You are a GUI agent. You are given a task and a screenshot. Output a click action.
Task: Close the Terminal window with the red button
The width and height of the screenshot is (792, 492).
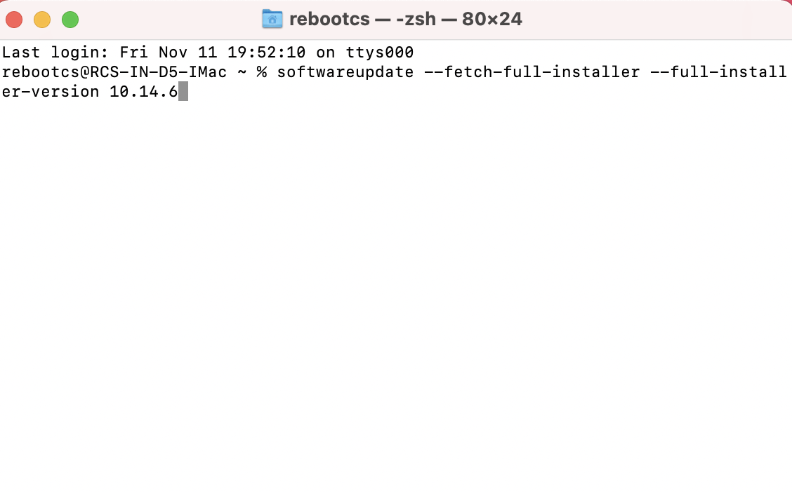pyautogui.click(x=14, y=20)
